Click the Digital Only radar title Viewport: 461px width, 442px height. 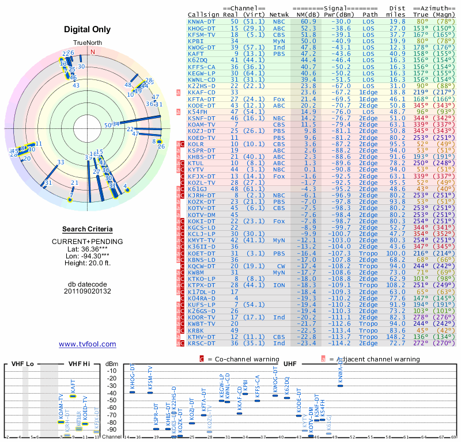pyautogui.click(x=88, y=29)
